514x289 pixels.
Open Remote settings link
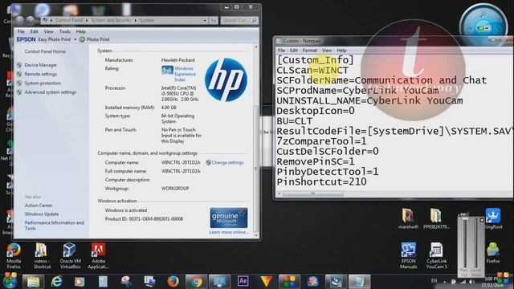tap(41, 74)
